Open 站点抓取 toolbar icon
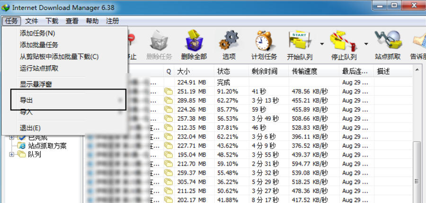426x203 pixels. coord(388,40)
